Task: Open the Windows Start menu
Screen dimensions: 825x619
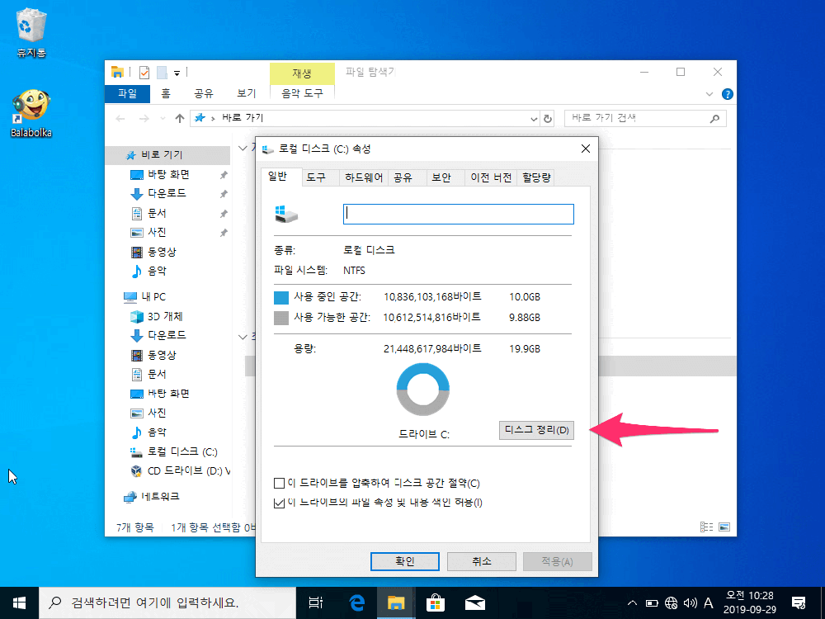Action: [x=20, y=602]
